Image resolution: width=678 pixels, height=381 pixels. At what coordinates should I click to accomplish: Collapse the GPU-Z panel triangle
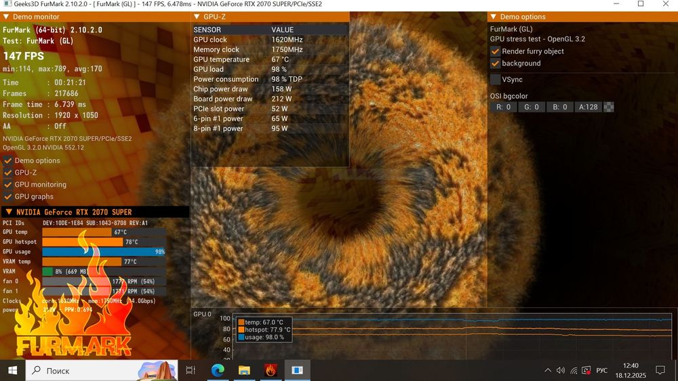tap(197, 17)
